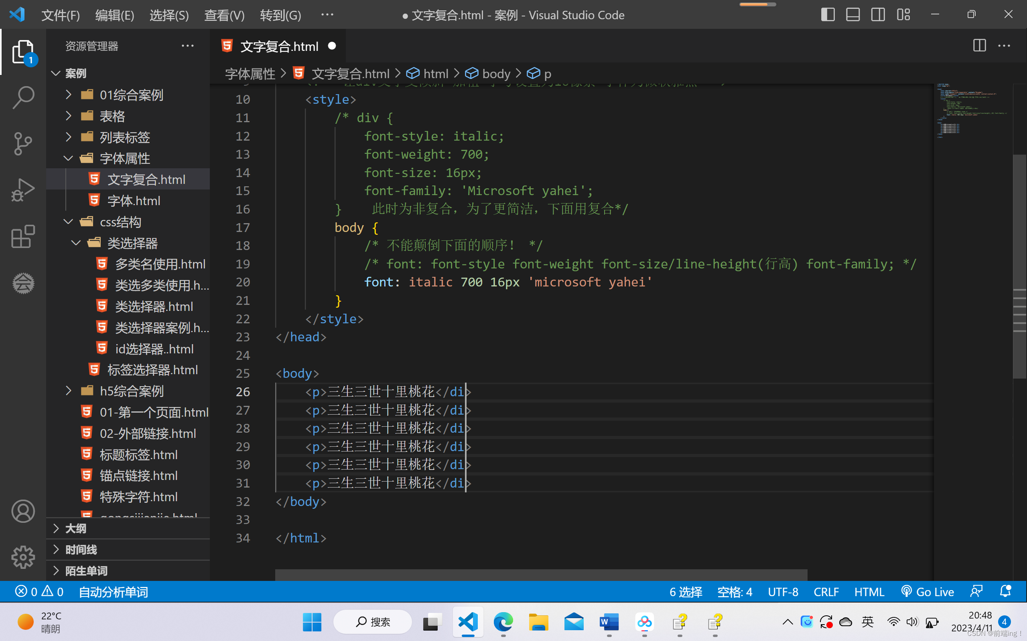This screenshot has height=641, width=1027.
Task: Click Go Live in the status bar
Action: 928,592
